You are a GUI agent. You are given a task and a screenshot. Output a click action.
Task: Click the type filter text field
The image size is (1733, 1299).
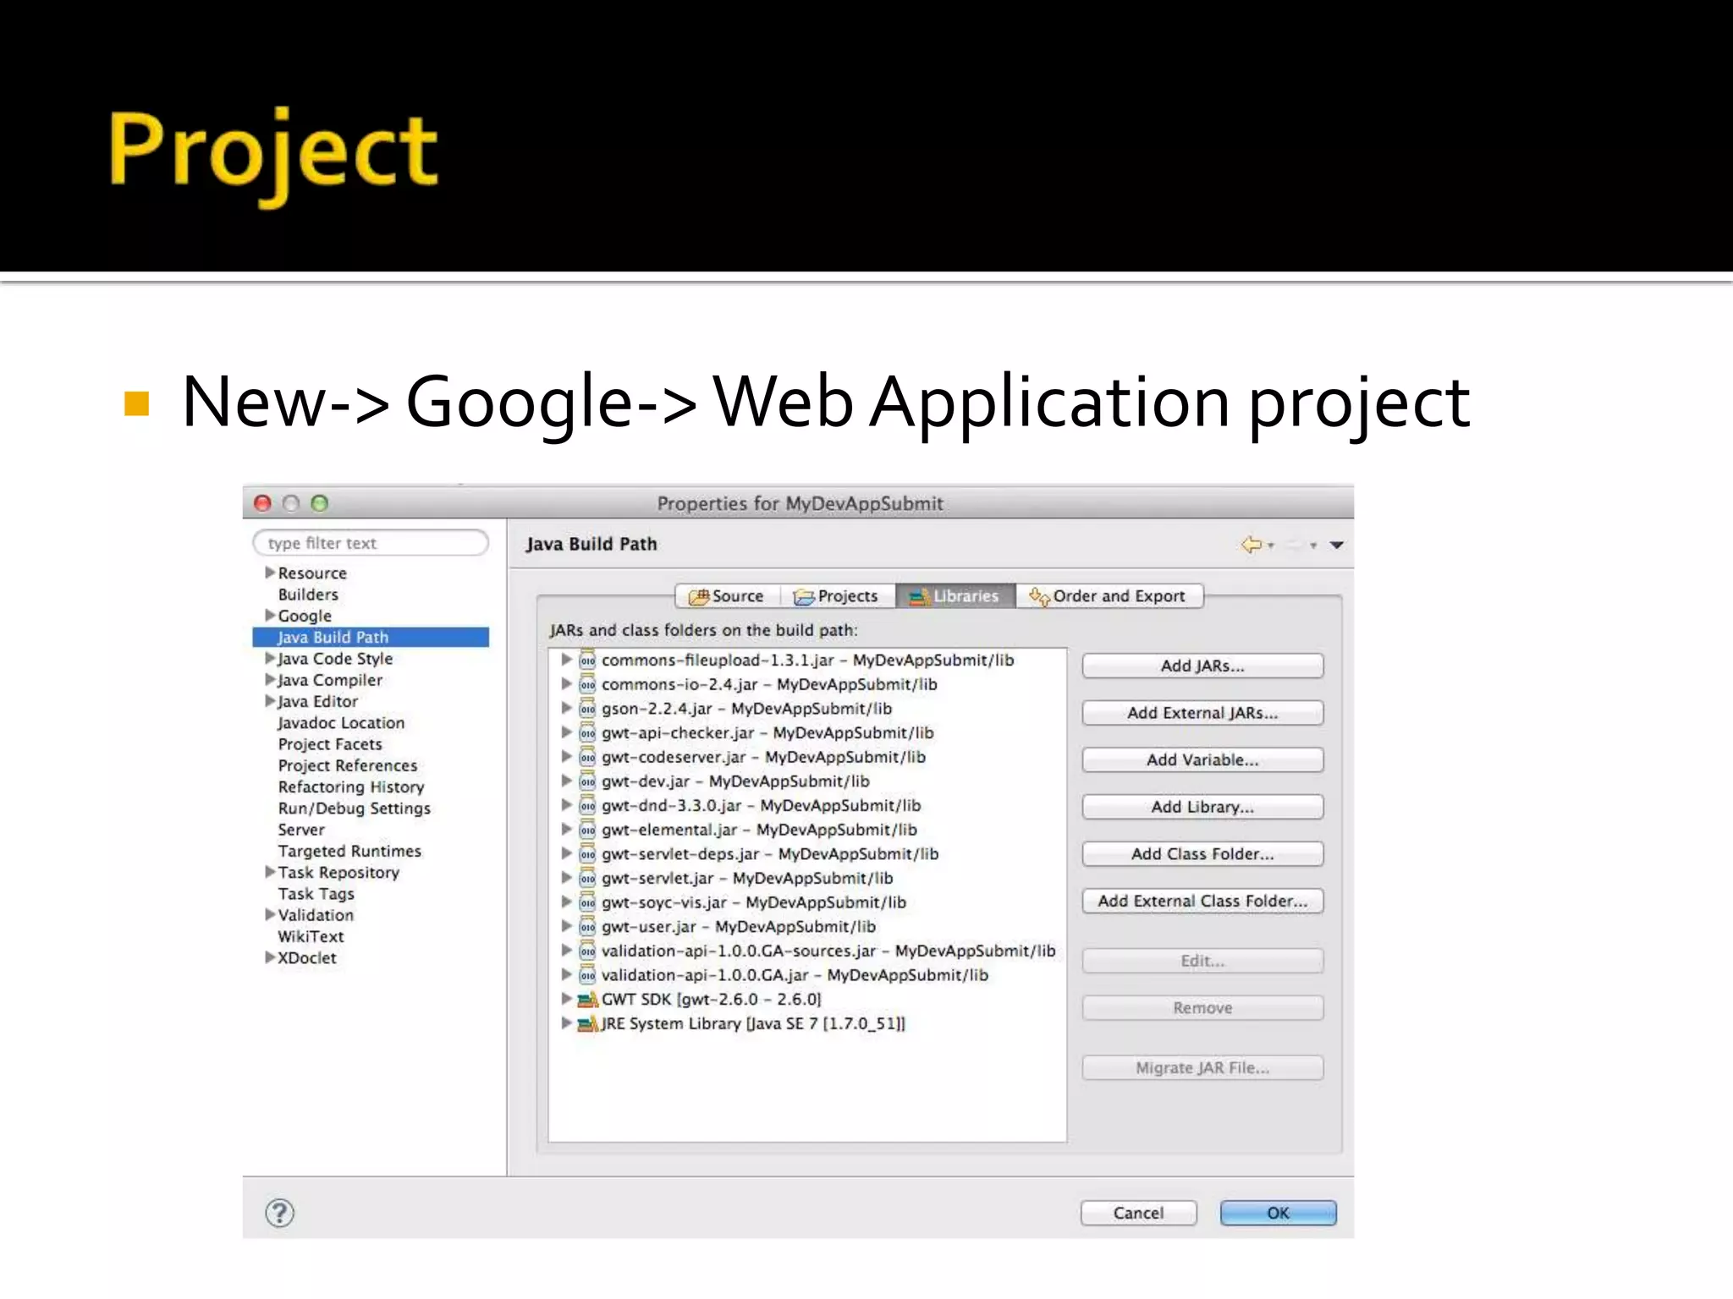click(371, 543)
